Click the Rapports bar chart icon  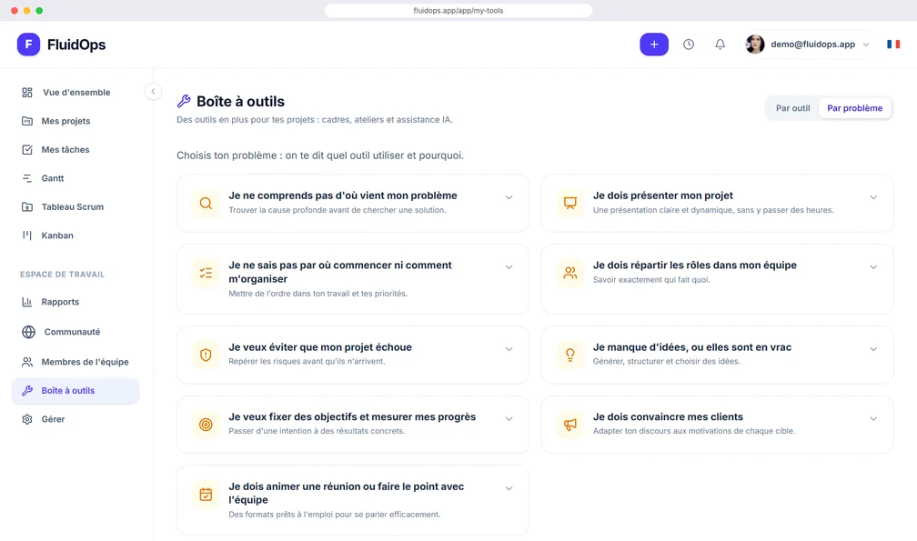click(27, 302)
